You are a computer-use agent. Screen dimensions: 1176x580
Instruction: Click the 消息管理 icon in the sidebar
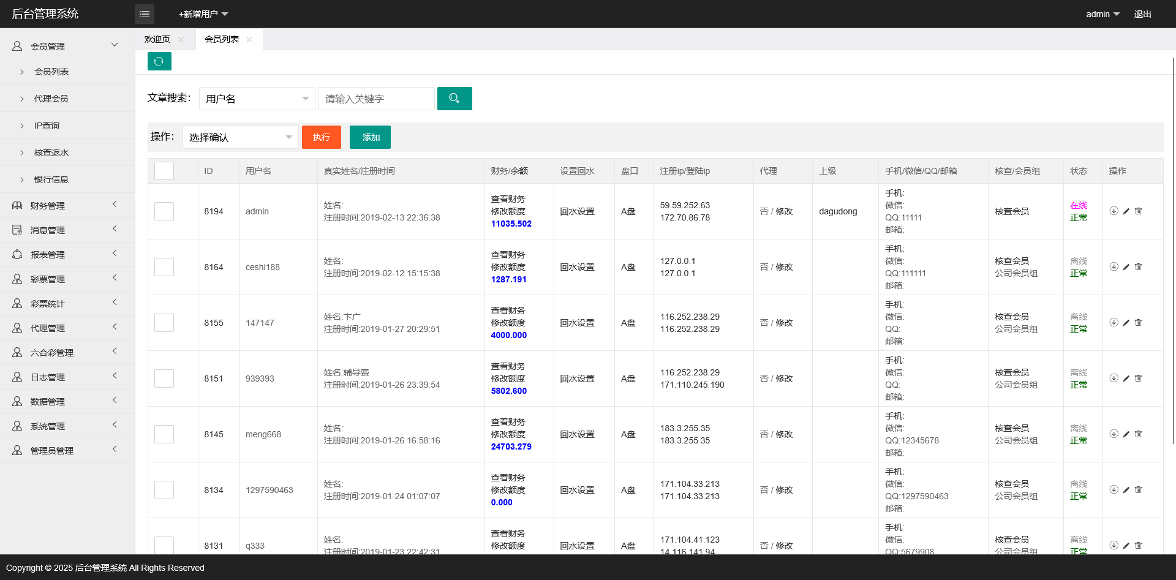[17, 230]
